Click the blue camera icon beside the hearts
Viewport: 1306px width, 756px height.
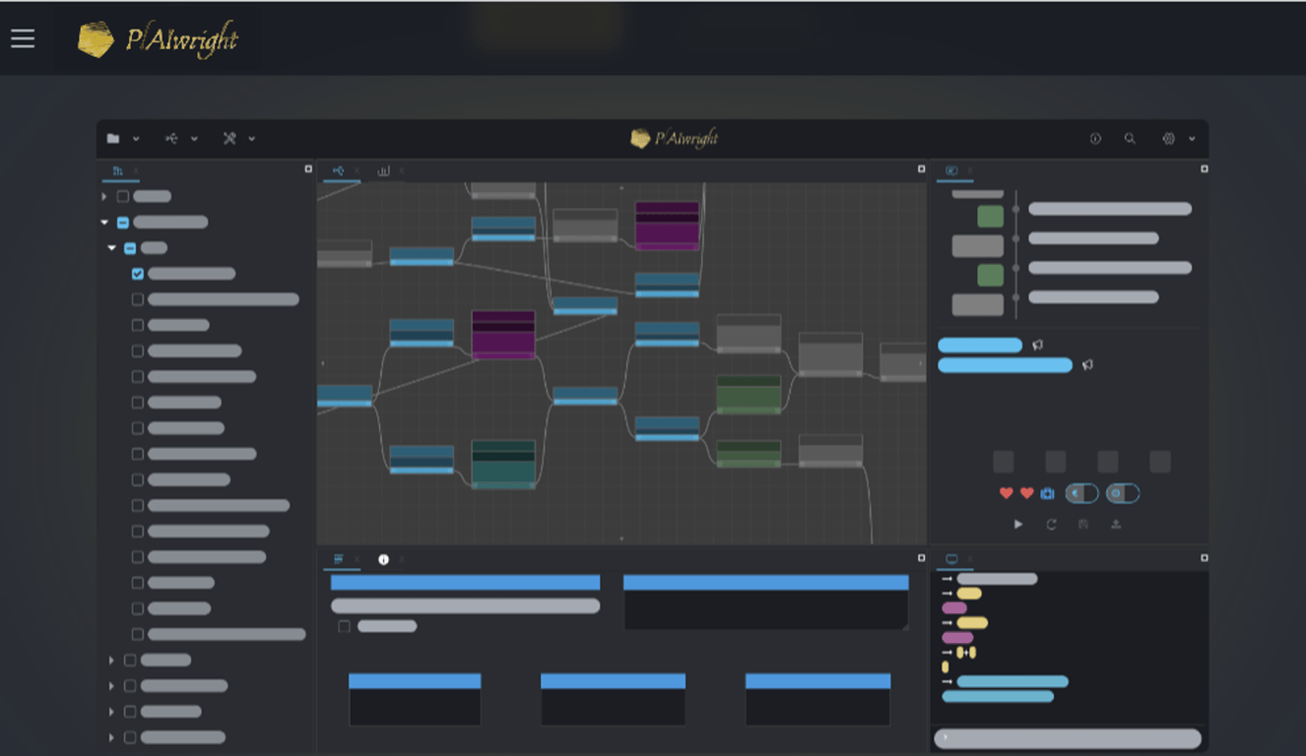(1047, 493)
